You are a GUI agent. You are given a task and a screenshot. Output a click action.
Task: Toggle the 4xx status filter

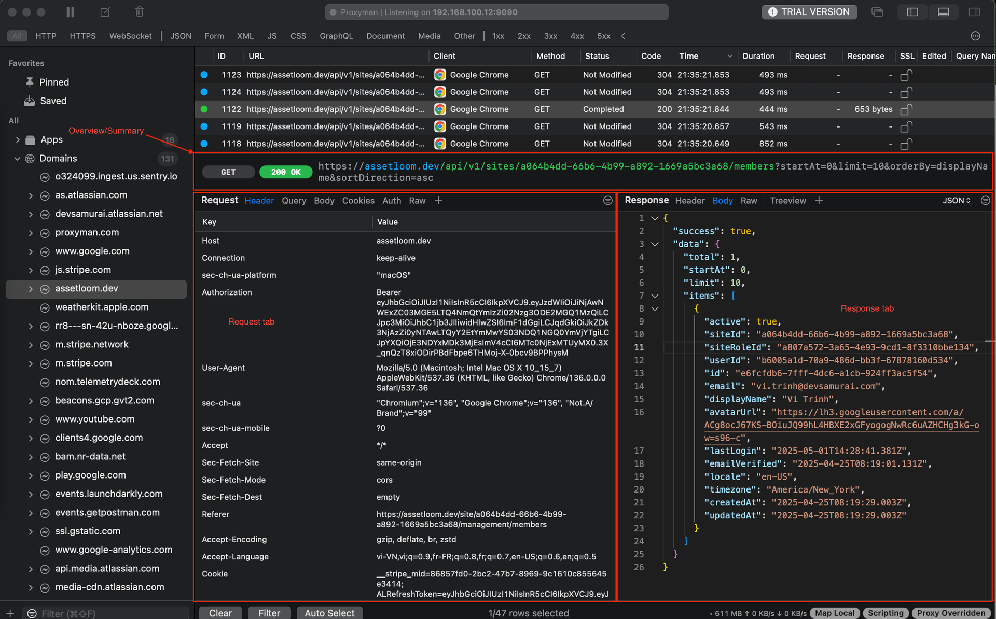577,36
